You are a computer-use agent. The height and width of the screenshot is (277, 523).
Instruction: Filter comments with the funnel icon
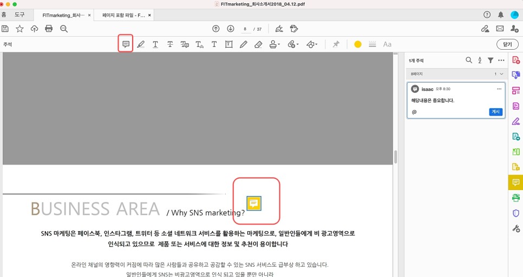[491, 60]
